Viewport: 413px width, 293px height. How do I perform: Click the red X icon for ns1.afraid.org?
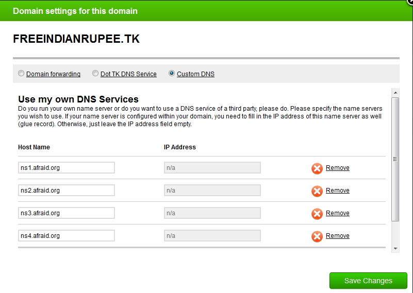point(317,168)
